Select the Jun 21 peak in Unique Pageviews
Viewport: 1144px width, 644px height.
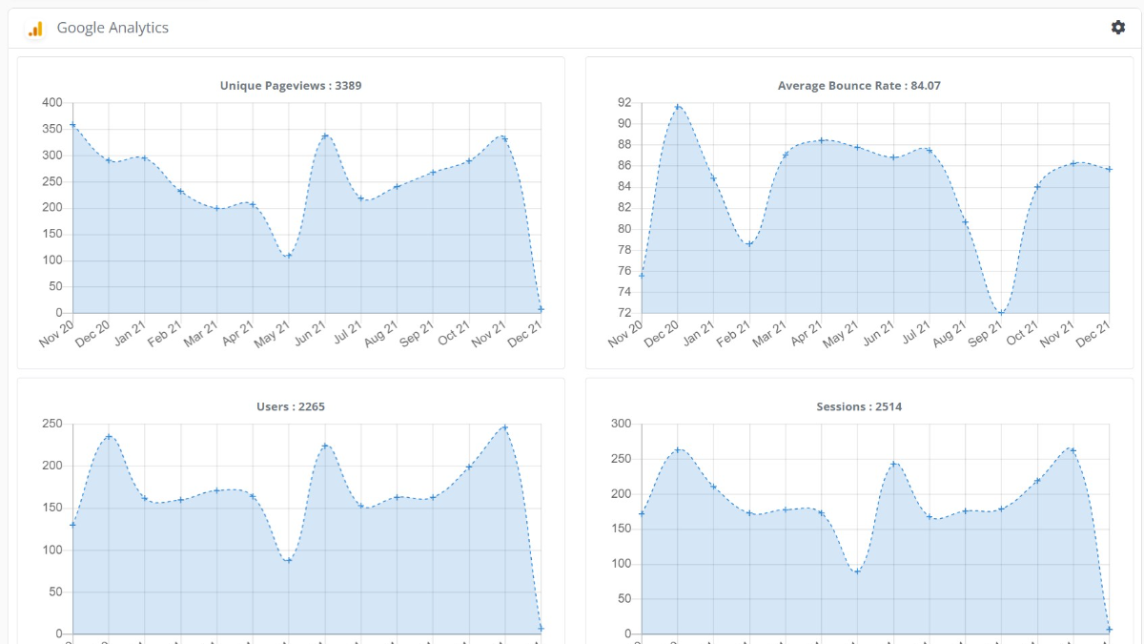click(x=324, y=136)
